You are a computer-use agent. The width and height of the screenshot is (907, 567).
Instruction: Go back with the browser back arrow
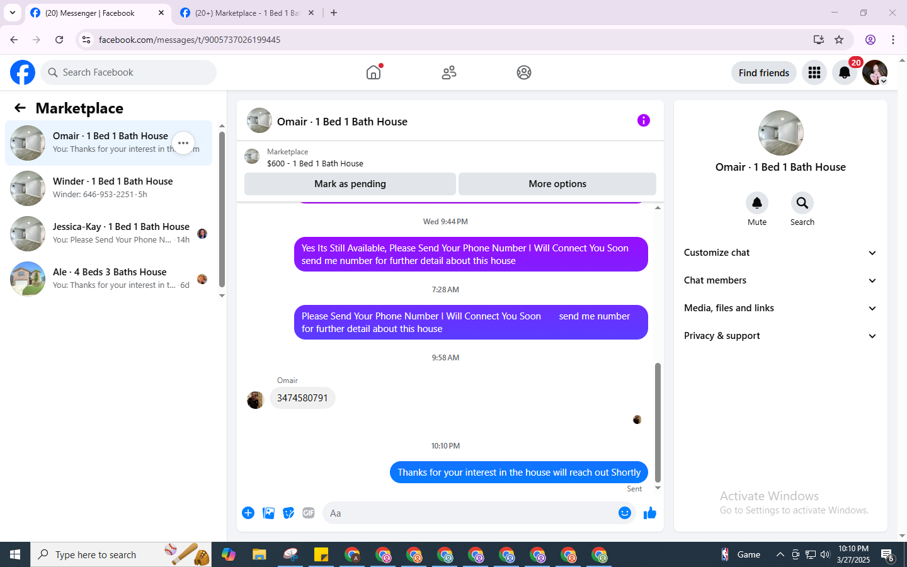coord(14,40)
